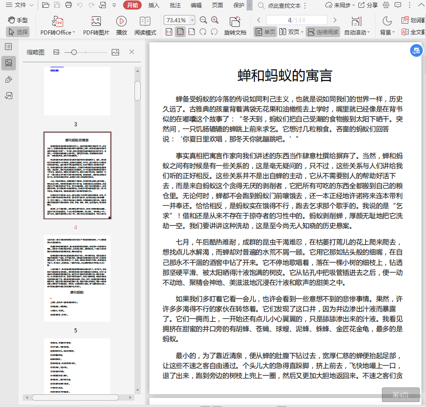The width and height of the screenshot is (426, 407).
Task: Open the 背景 background dropdown
Action: [x=387, y=25]
